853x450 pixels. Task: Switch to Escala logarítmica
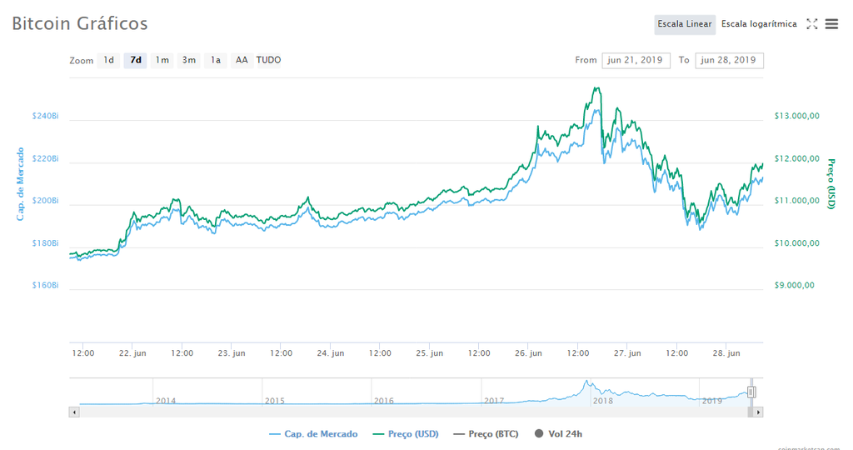759,24
